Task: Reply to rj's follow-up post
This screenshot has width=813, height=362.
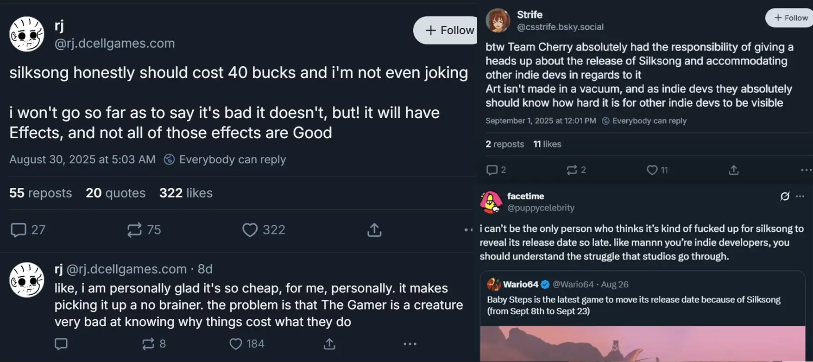Action: pyautogui.click(x=61, y=344)
